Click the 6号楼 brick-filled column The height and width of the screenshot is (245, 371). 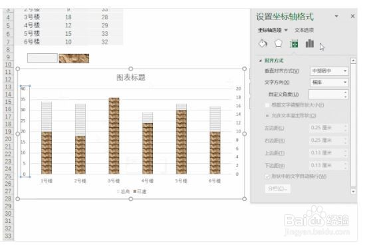[215, 153]
